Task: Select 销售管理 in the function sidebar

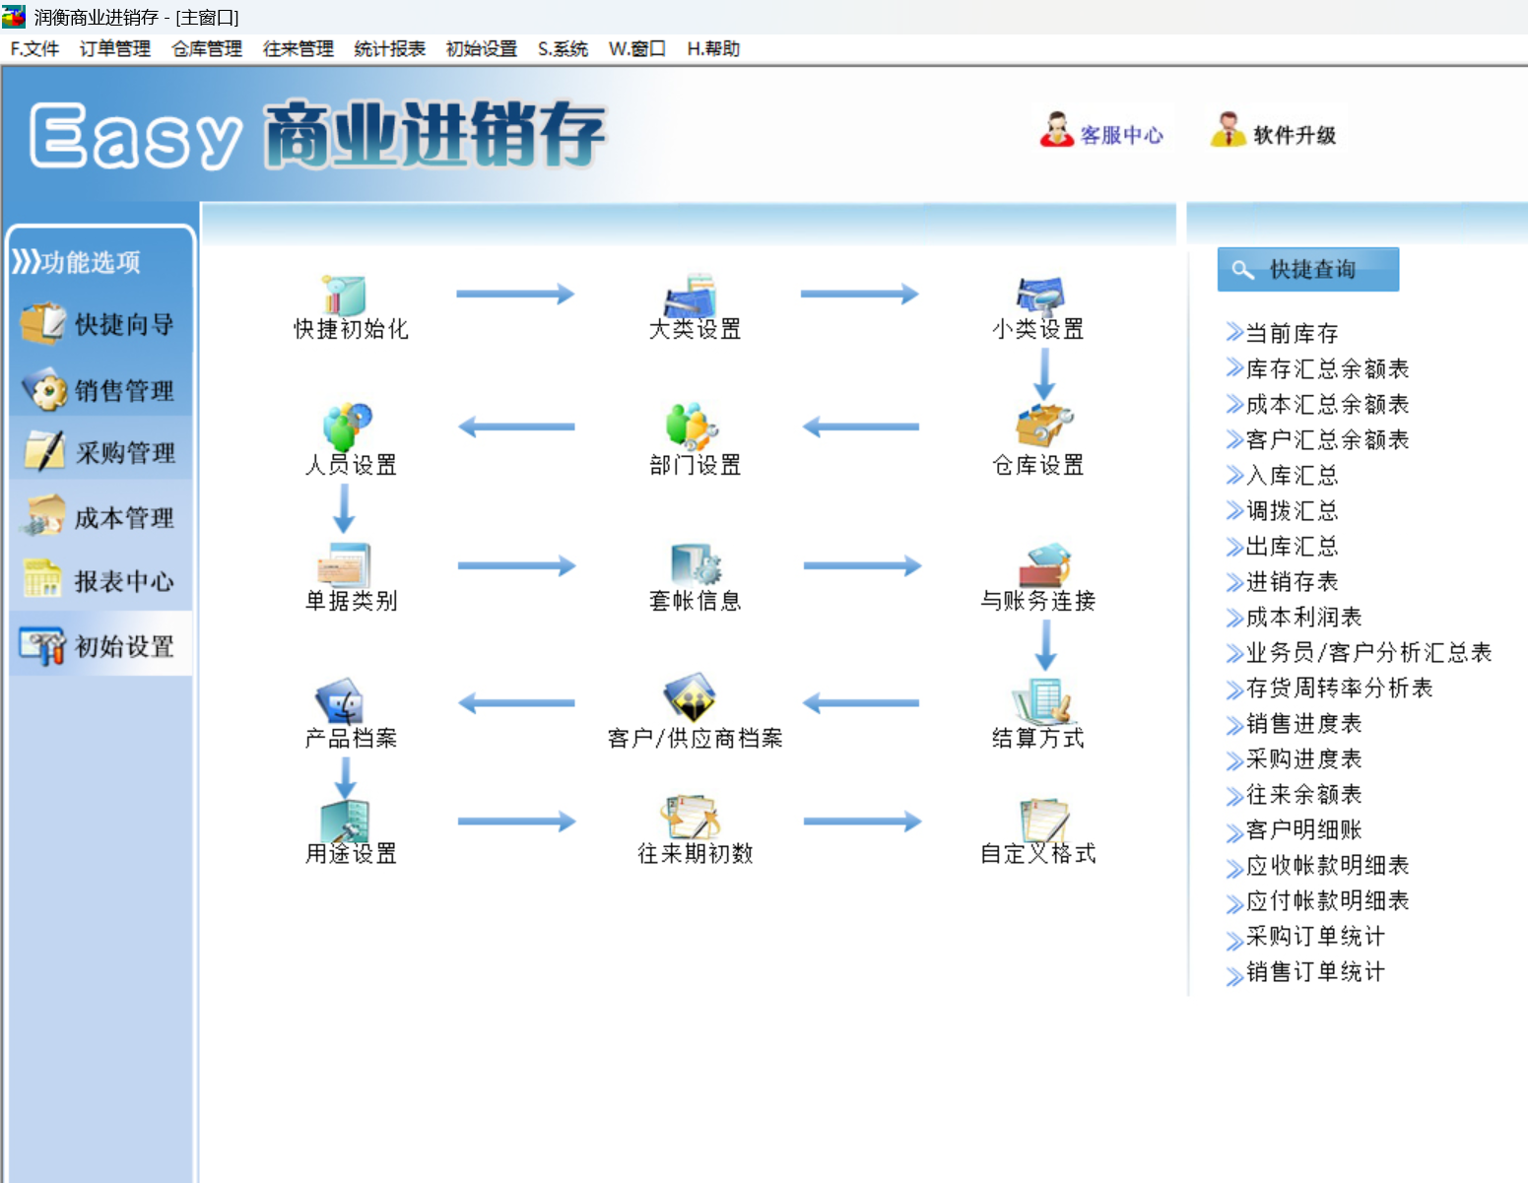Action: tap(100, 390)
